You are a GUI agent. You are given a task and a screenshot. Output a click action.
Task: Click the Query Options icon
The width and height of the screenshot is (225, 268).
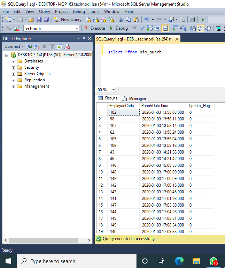pyautogui.click(x=158, y=28)
